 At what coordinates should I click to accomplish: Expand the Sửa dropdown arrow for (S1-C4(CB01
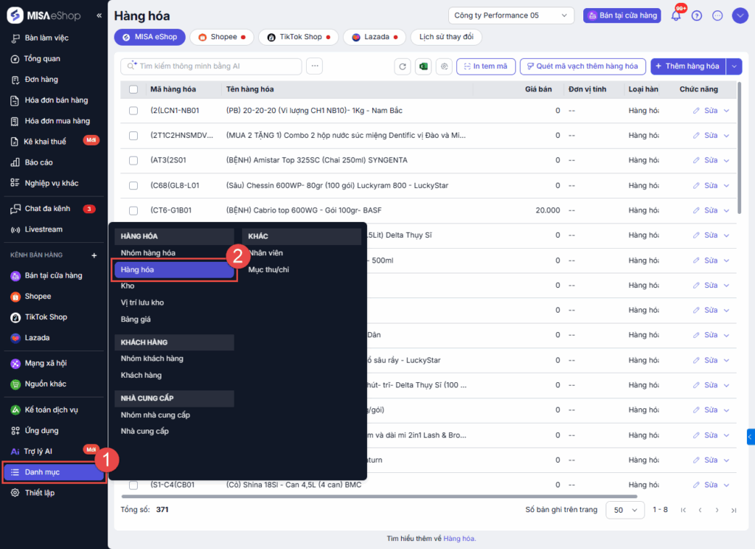pyautogui.click(x=726, y=485)
